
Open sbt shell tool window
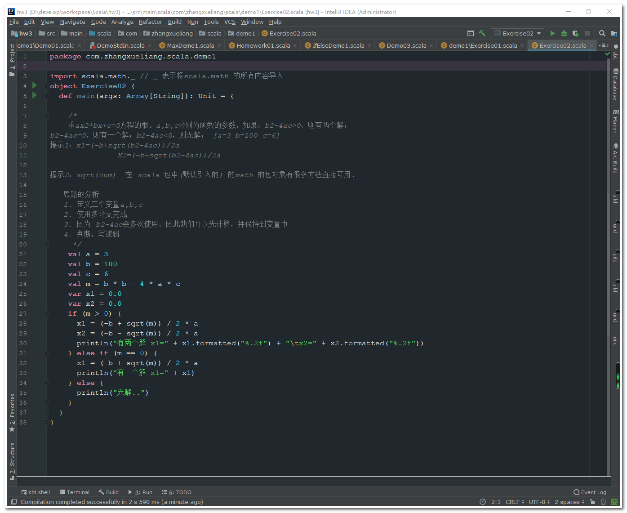36,492
